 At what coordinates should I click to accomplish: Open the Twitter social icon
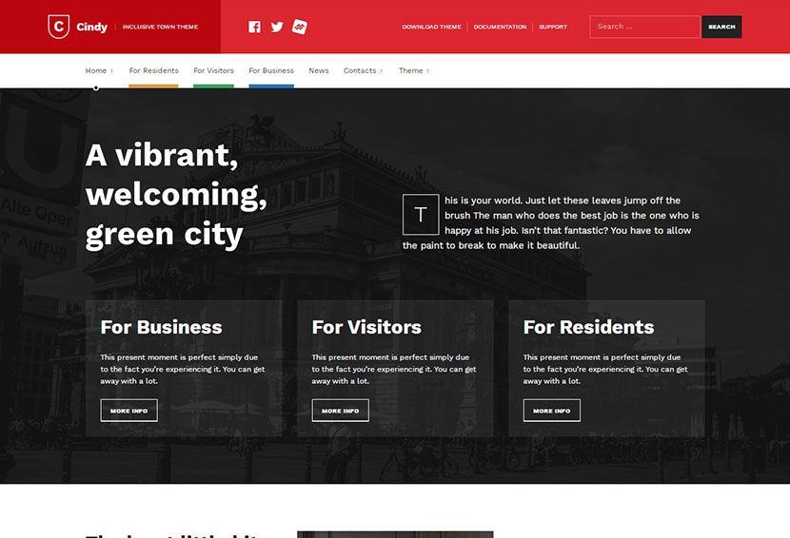click(x=277, y=27)
